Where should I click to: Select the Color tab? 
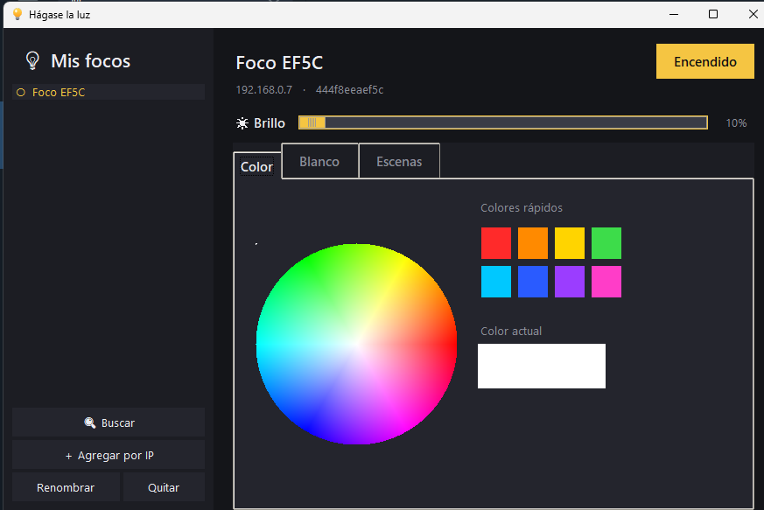256,166
